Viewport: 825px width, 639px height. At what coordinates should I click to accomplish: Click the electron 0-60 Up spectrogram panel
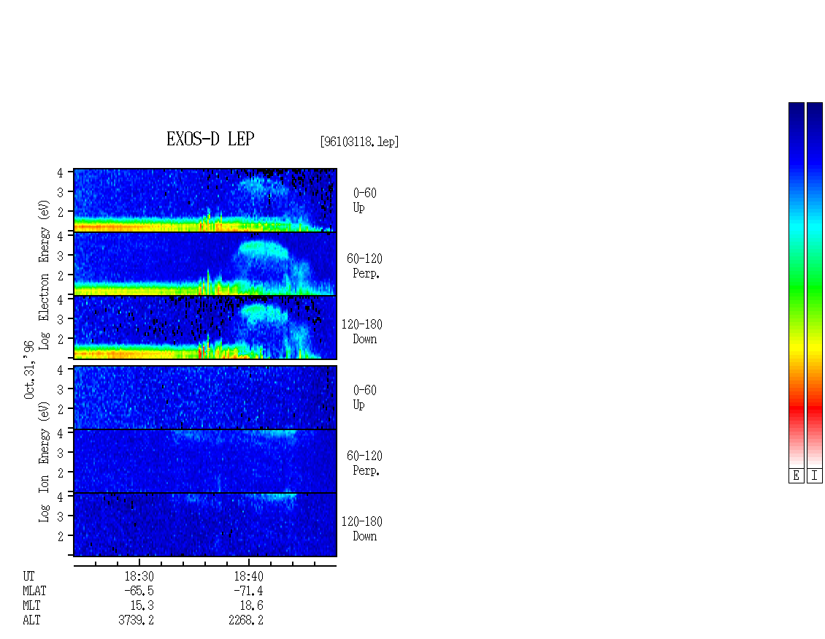(205, 200)
